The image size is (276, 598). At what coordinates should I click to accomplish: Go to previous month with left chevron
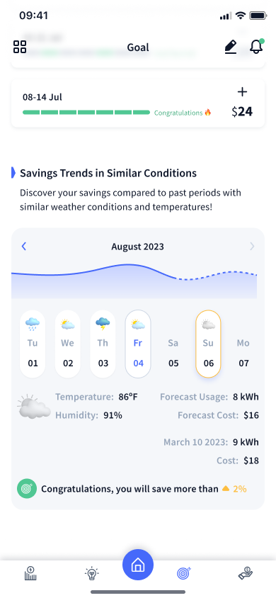tap(24, 247)
